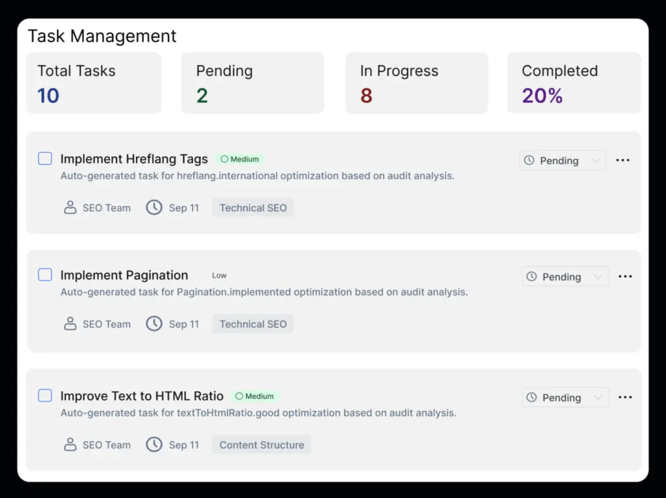Open the ellipsis menu for Implement Hreflang Tags
This screenshot has height=498, width=666.
[x=622, y=160]
